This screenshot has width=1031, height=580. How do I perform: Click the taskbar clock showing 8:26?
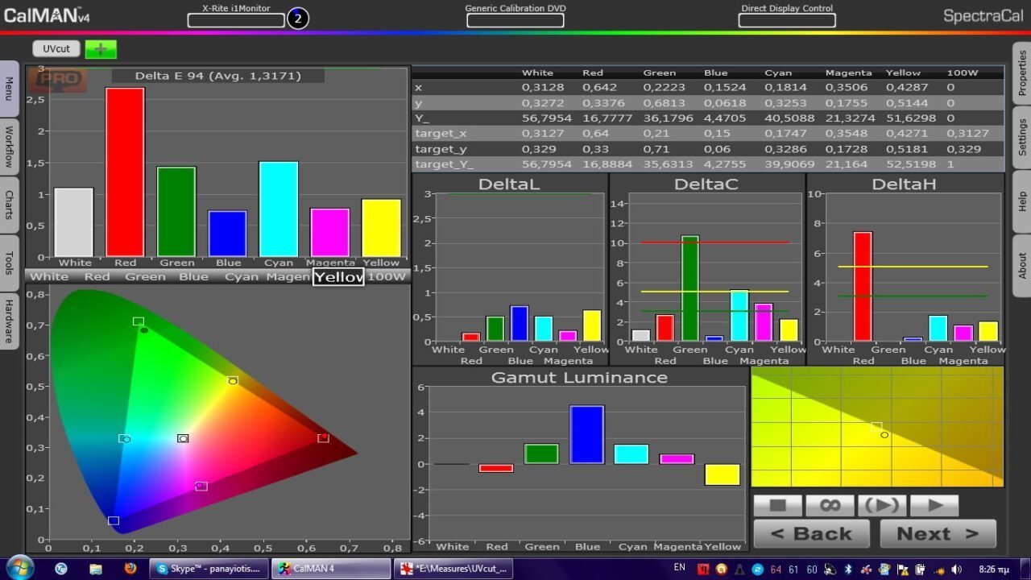tap(996, 570)
